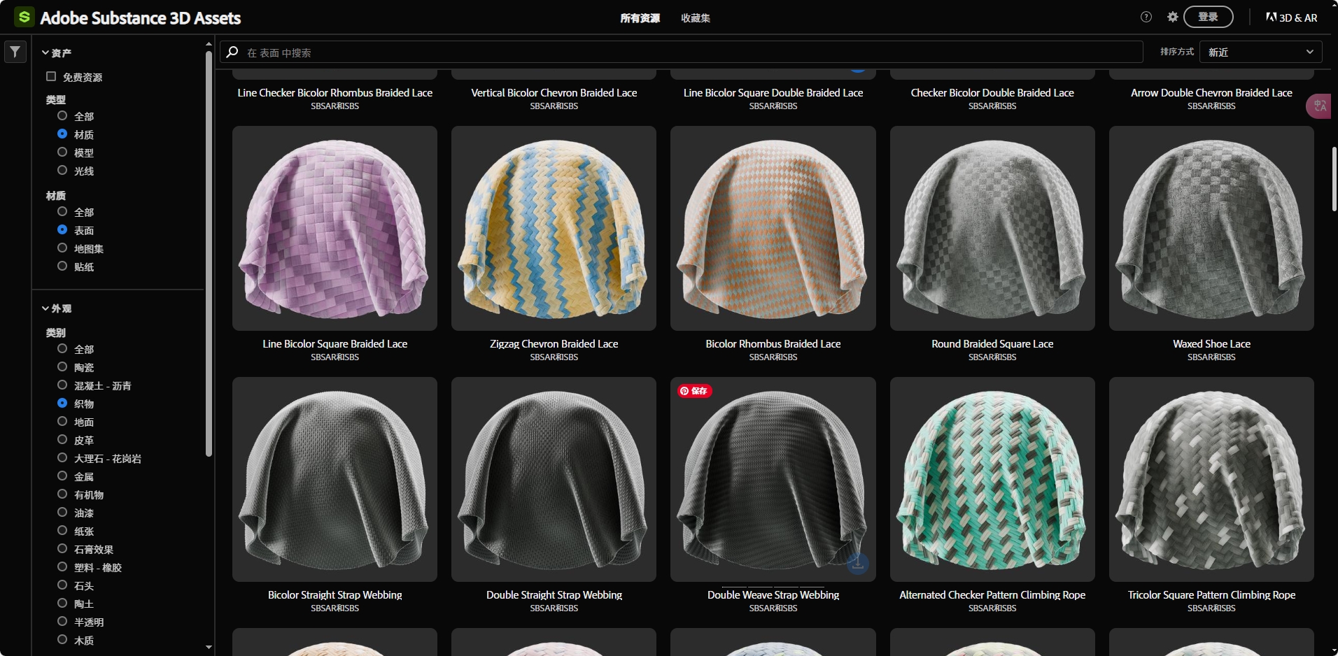Select 全部 under 类型
1338x656 pixels.
[62, 115]
